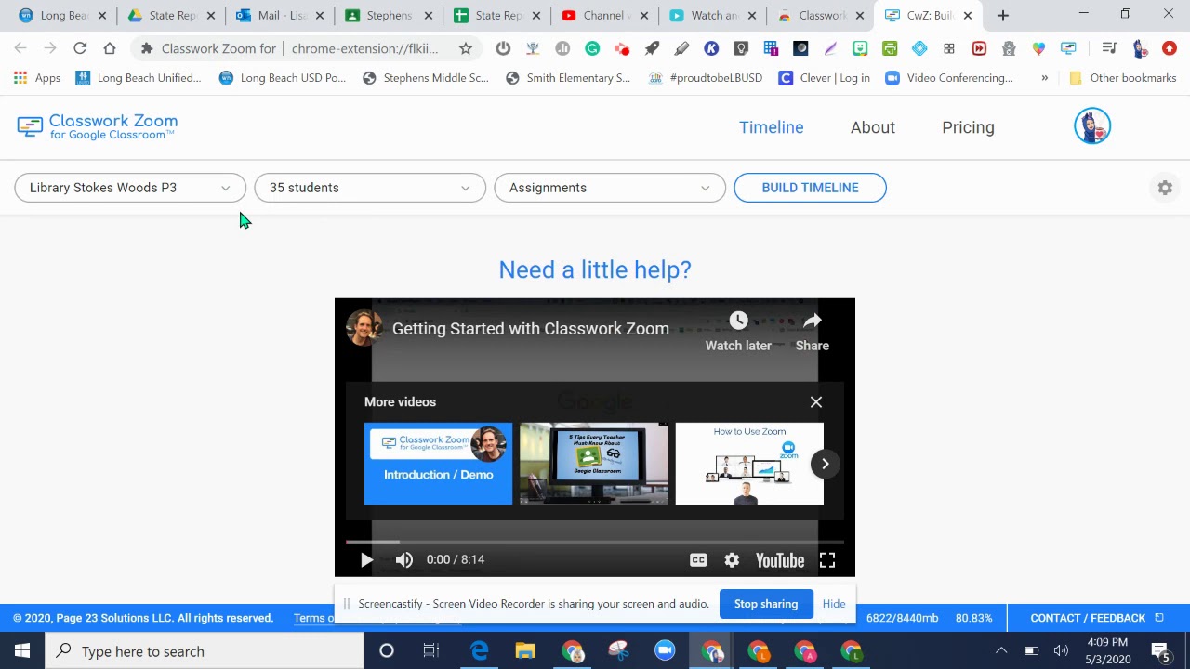Open the About nav item
Image resolution: width=1190 pixels, height=669 pixels.
pyautogui.click(x=873, y=127)
